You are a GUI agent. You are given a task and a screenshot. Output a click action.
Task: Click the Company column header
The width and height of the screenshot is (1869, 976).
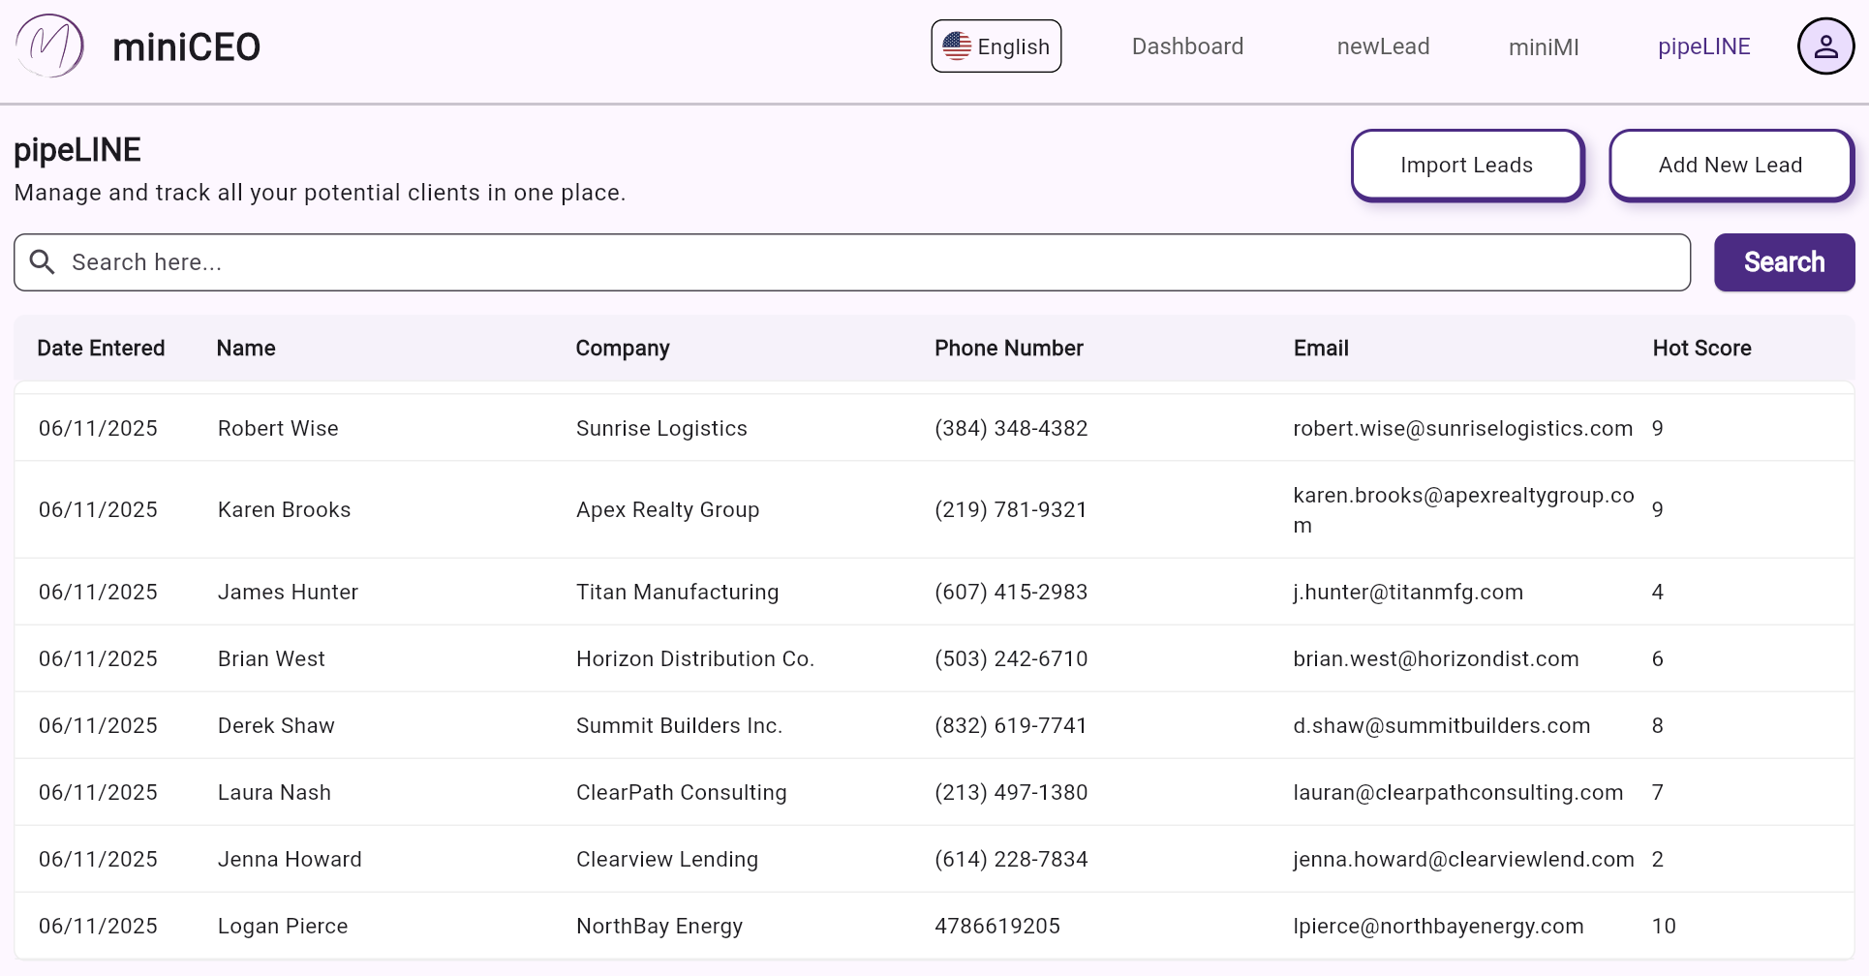(623, 349)
